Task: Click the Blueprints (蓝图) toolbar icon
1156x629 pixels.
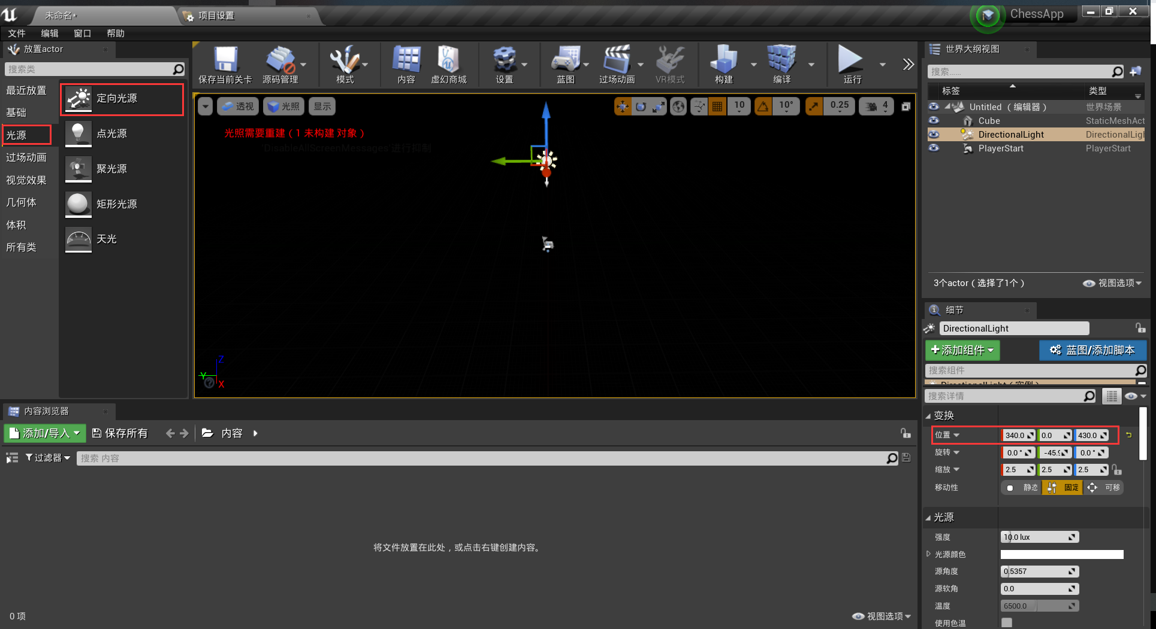Action: (x=565, y=60)
